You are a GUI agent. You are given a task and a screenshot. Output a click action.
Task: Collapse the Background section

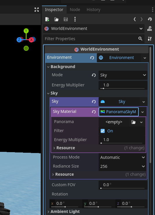[61, 67]
